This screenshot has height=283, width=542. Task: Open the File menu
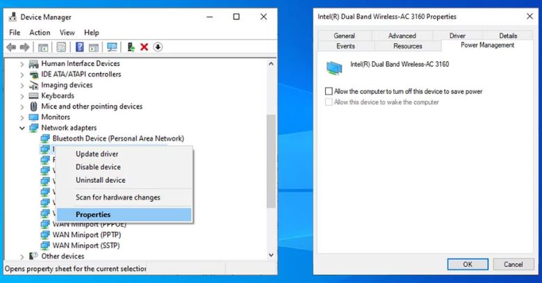click(15, 33)
